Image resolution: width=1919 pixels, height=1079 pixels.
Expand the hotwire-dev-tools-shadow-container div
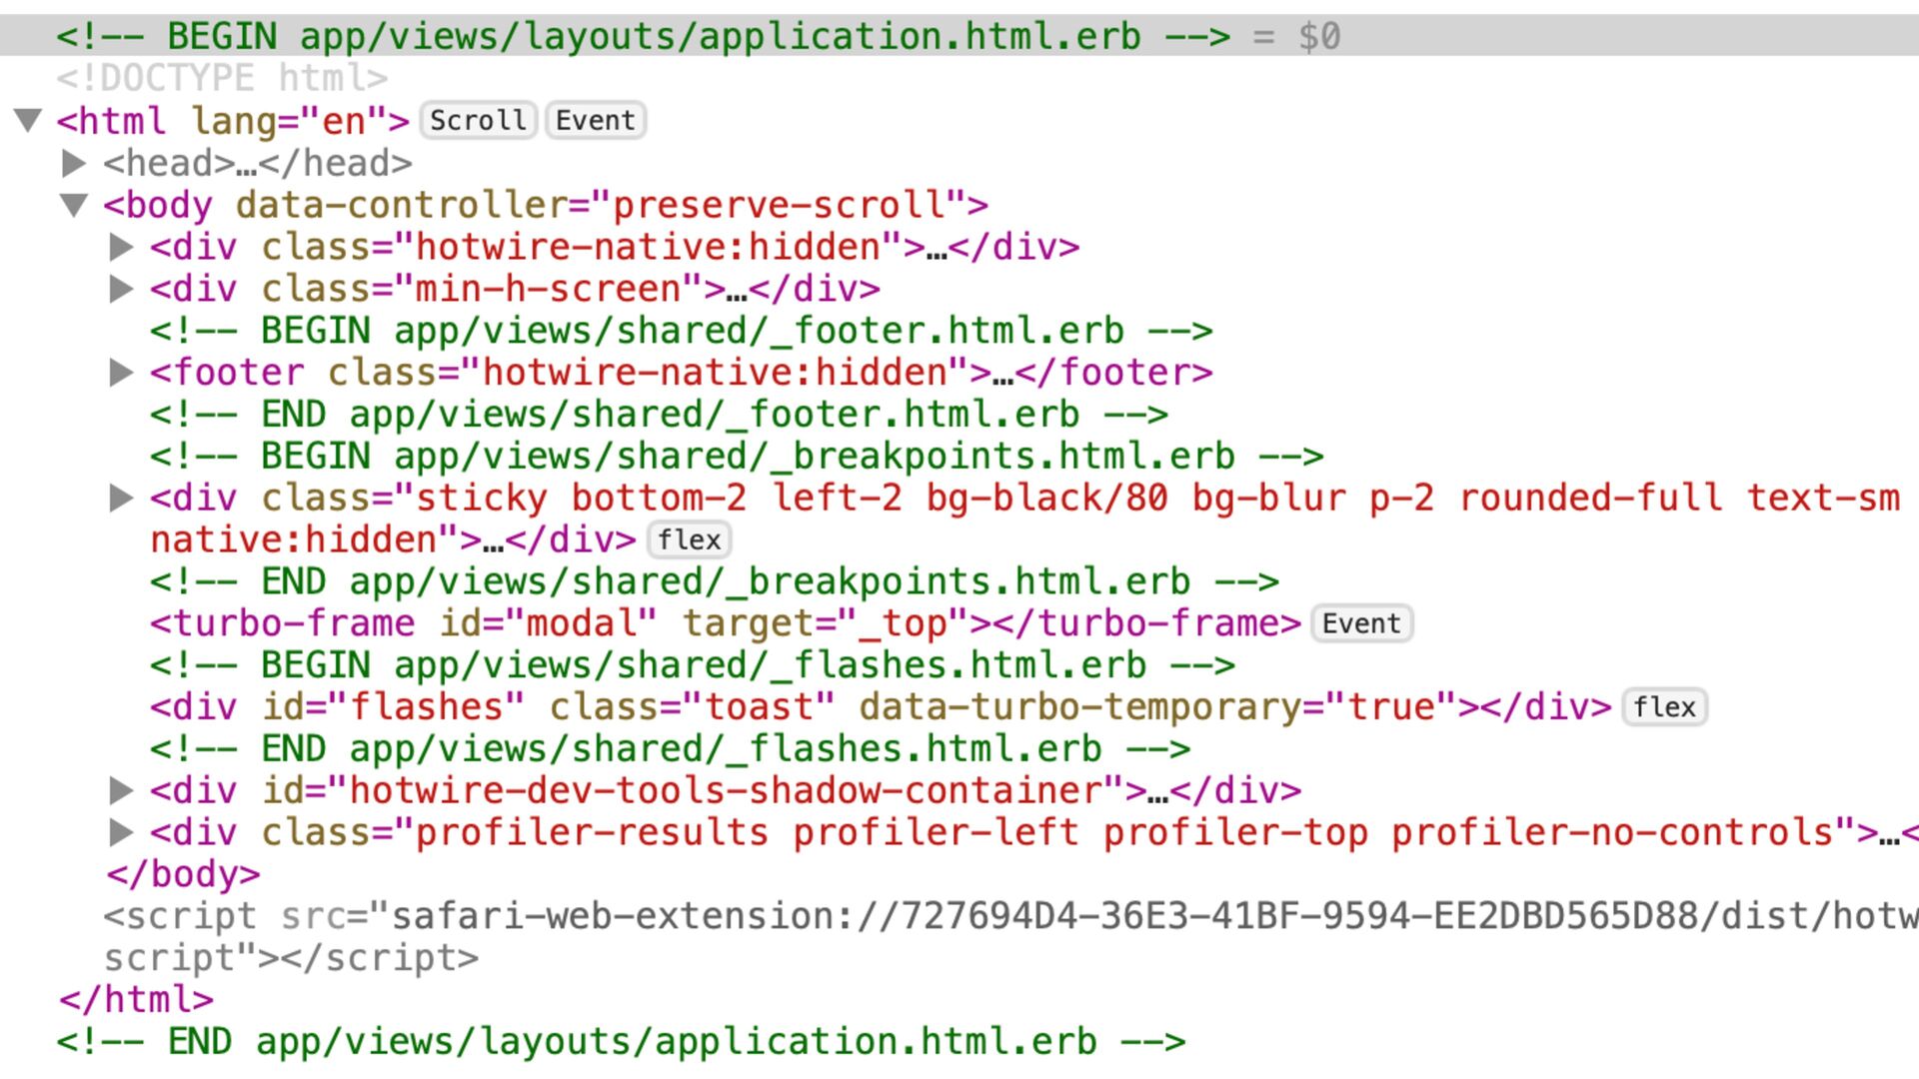[121, 790]
